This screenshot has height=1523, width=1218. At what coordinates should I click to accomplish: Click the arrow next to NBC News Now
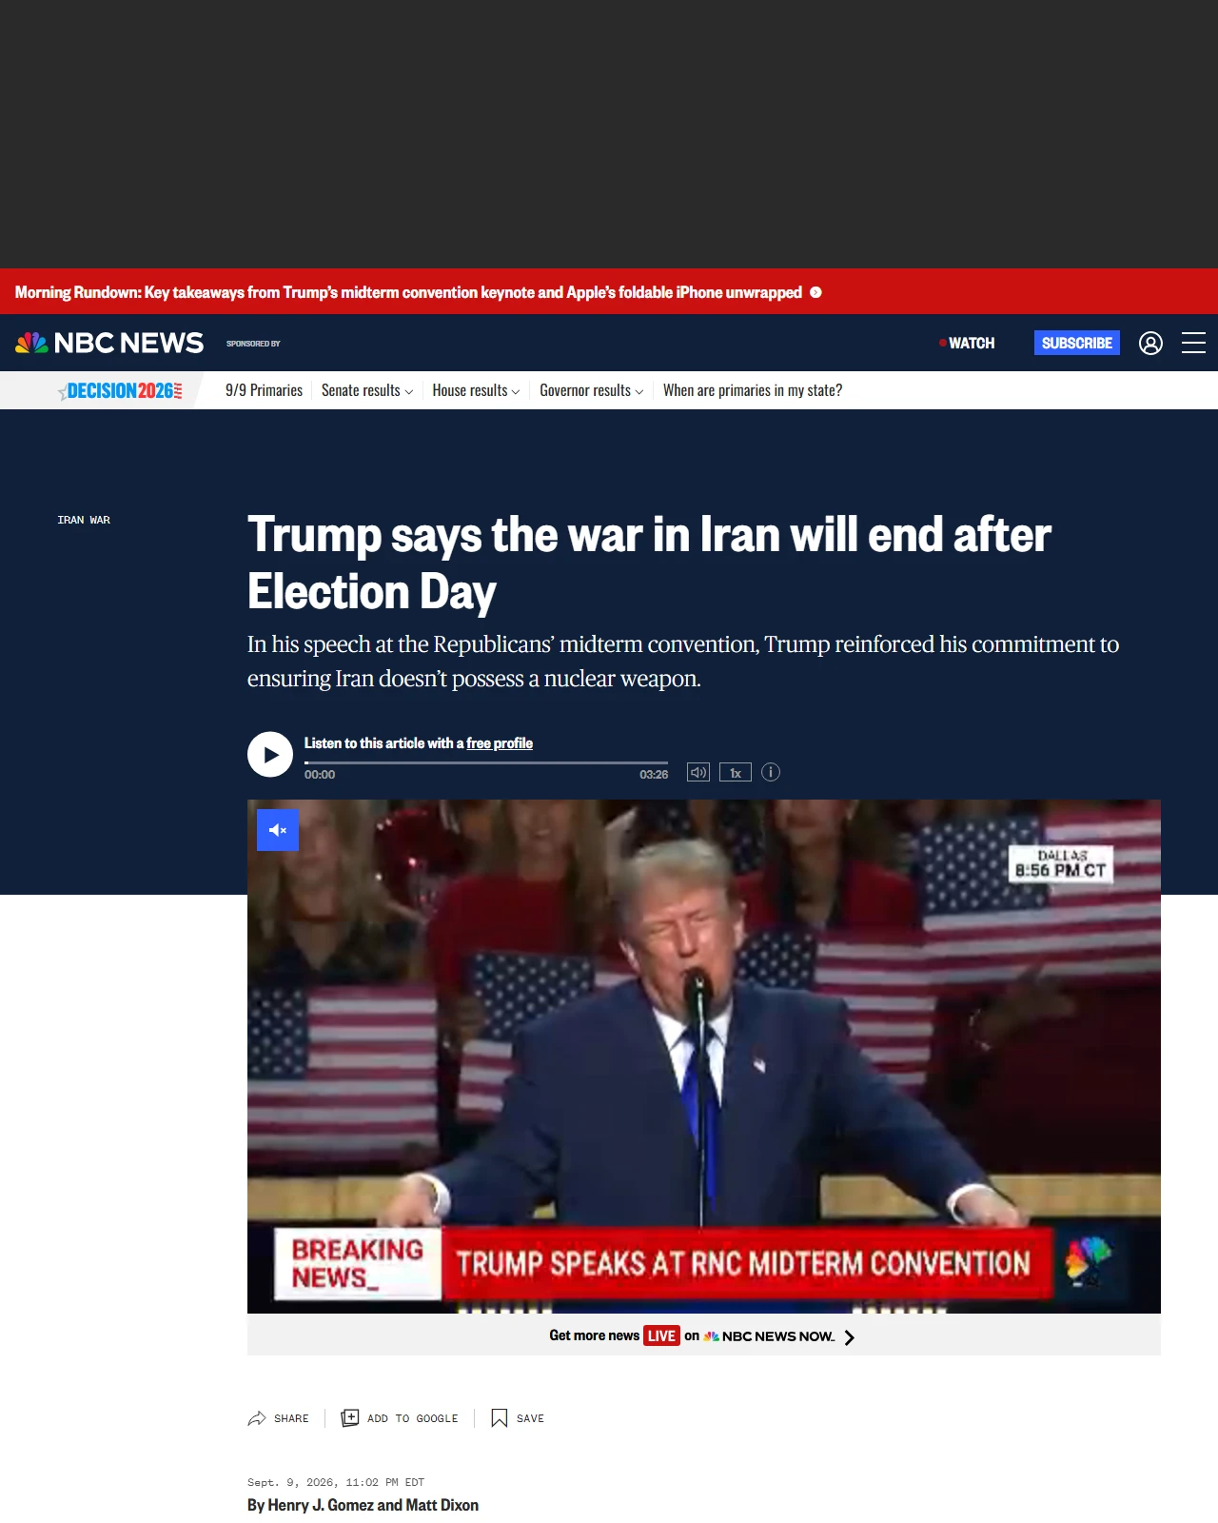850,1337
